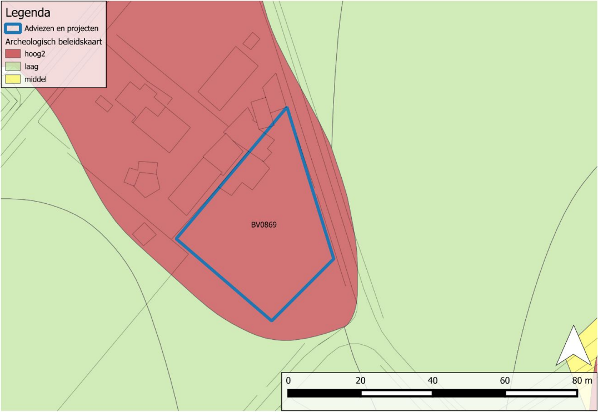Click the yellow middel zone near arrow
Viewport: 598px width, 412px height.
[584, 347]
